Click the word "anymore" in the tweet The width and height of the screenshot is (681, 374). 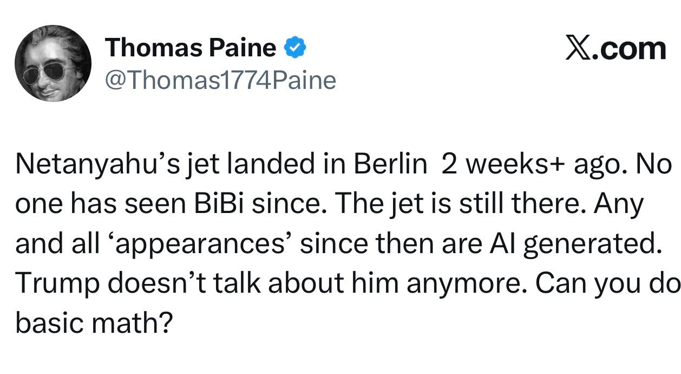coord(459,282)
